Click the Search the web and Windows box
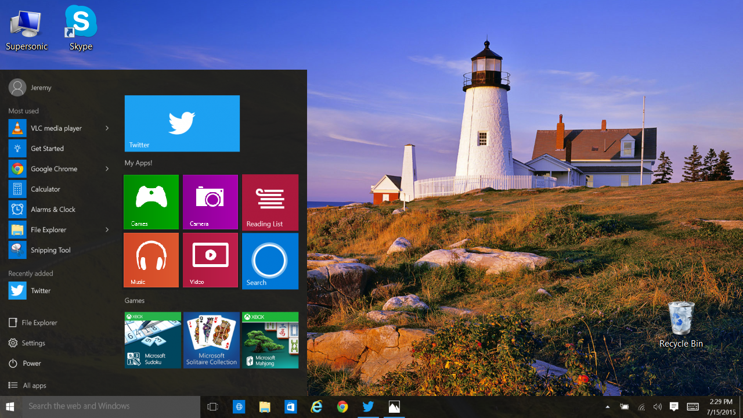Viewport: 743px width, 418px height. point(104,406)
